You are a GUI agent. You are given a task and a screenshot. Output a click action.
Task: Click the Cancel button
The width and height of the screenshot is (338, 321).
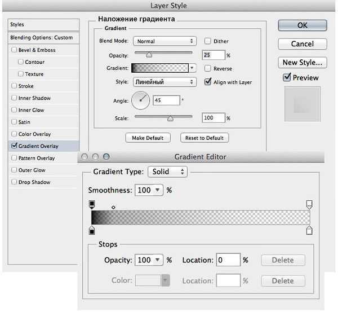click(302, 44)
